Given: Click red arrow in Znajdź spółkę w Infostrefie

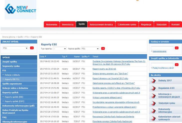Looking at the screenshot, I should click(177, 65).
